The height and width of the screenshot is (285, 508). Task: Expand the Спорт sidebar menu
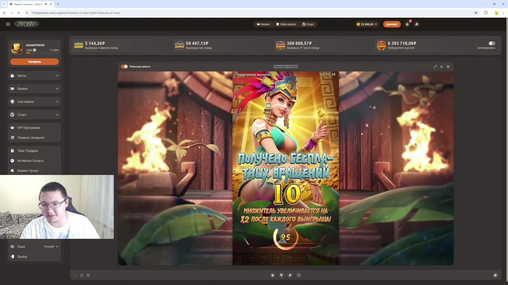[x=35, y=115]
